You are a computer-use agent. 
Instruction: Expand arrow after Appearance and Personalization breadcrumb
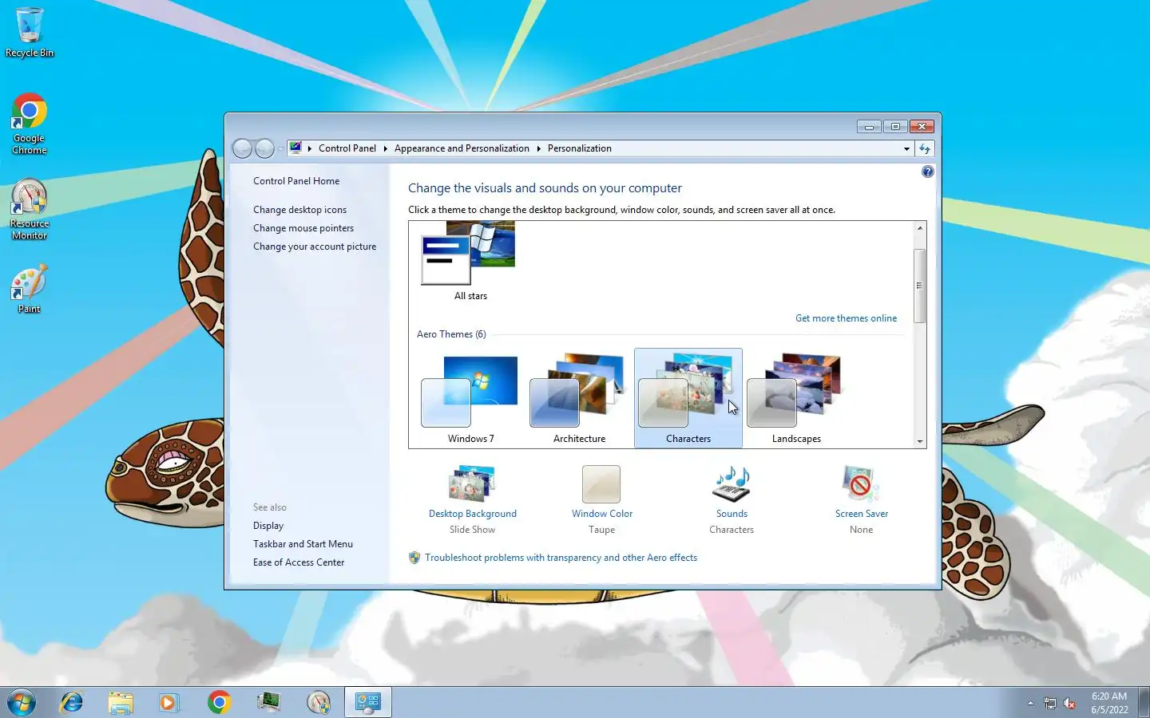538,148
